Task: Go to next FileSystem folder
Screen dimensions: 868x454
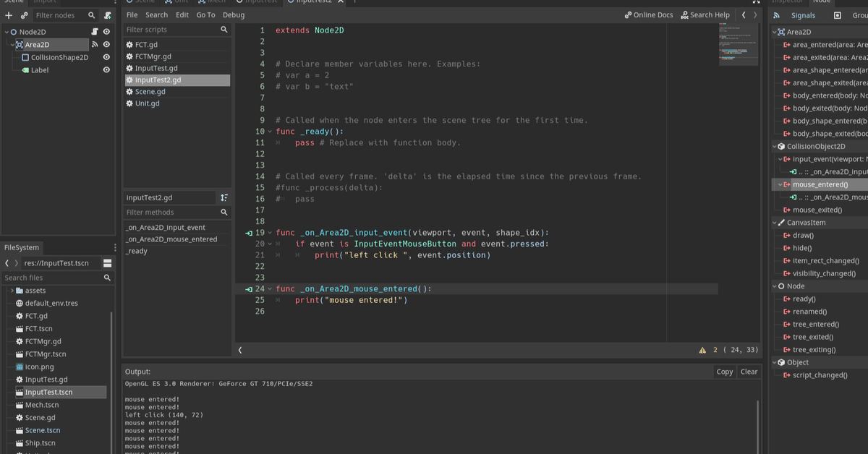Action: point(17,263)
